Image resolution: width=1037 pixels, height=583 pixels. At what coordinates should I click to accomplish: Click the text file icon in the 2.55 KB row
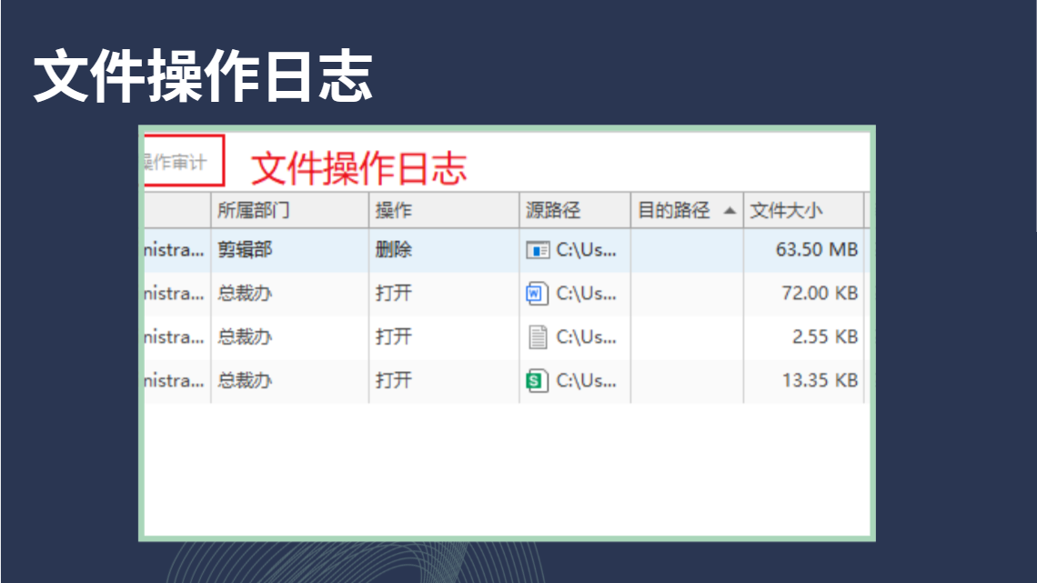pos(538,337)
